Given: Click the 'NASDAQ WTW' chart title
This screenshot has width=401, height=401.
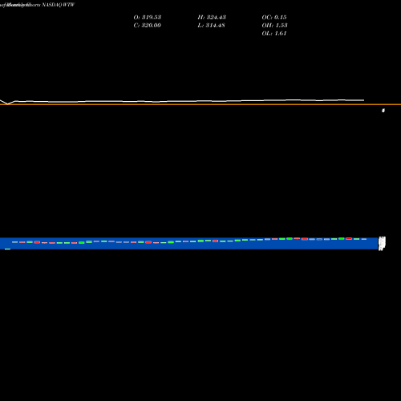Looking at the screenshot, I should tap(58, 5).
